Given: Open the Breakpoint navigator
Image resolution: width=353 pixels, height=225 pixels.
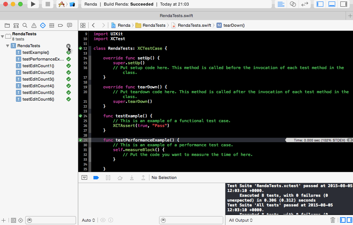Looking at the screenshot, I should click(60, 25).
